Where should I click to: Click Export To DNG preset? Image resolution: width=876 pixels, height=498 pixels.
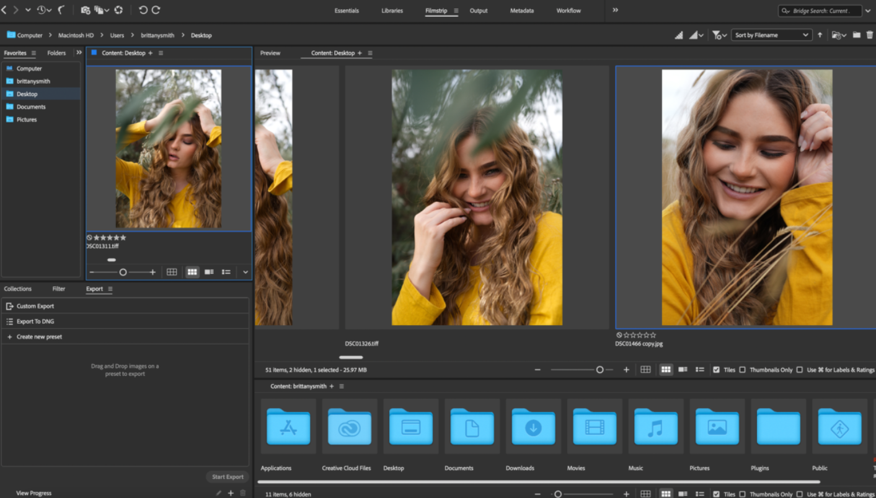coord(125,321)
